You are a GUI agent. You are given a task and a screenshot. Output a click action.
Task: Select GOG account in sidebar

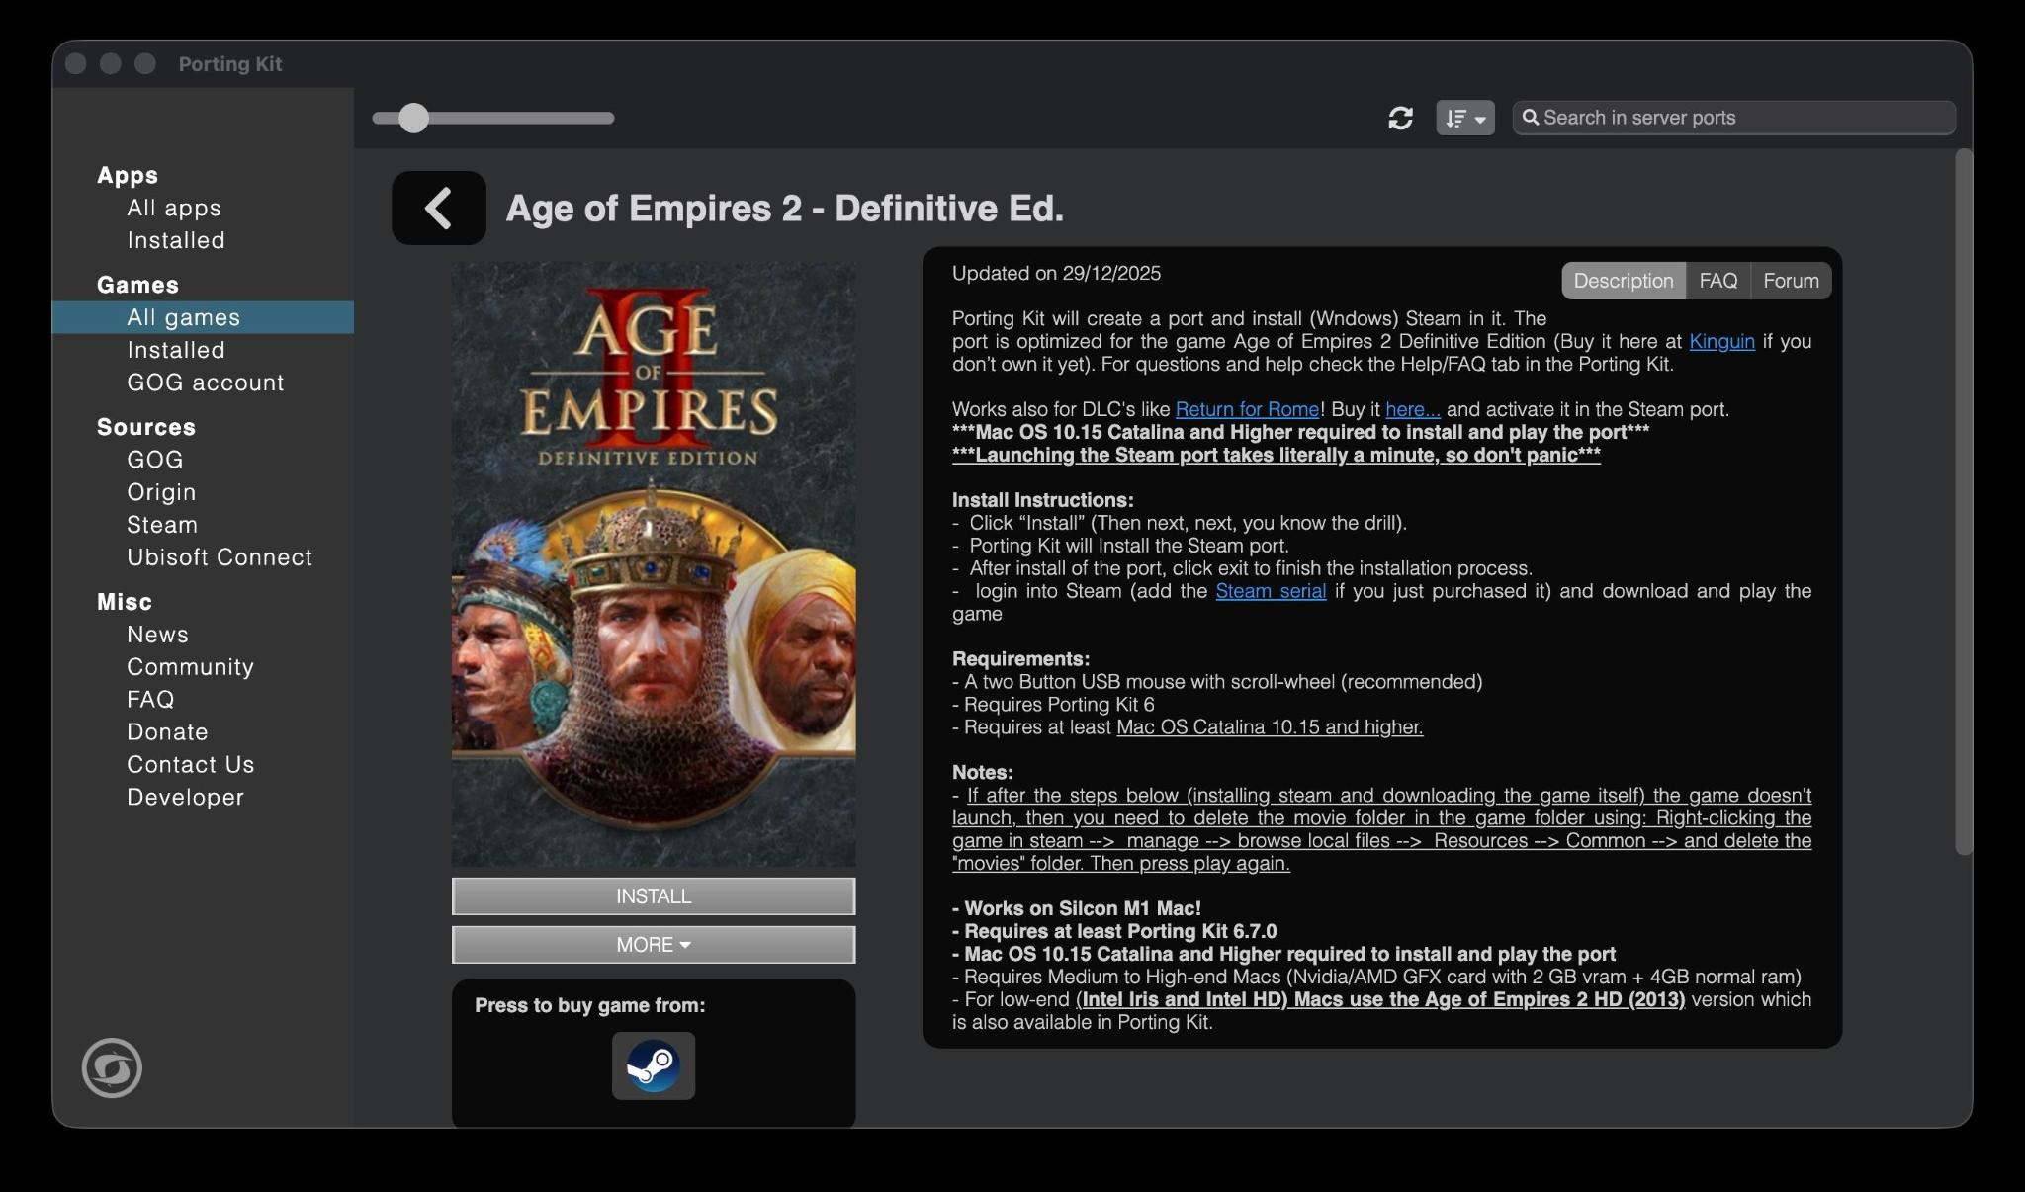pyautogui.click(x=205, y=383)
